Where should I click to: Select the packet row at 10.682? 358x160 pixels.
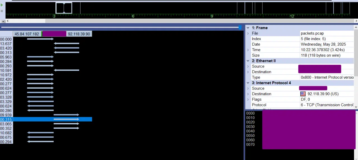[x=46, y=133]
